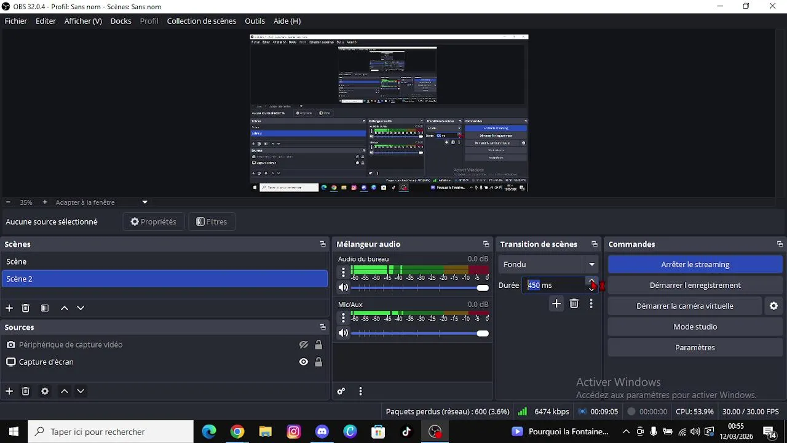
Task: Click Arrêter le streaming button
Action: (x=695, y=264)
